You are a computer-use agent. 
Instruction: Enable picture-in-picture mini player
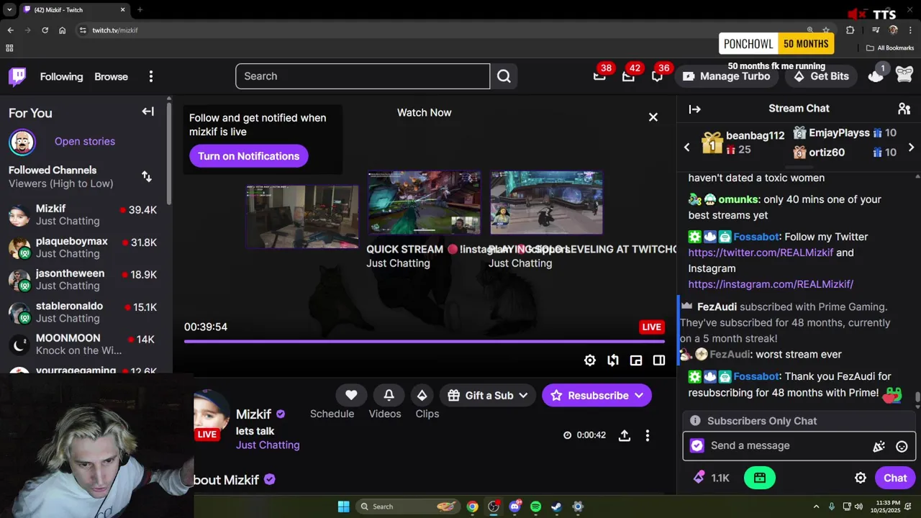point(636,360)
